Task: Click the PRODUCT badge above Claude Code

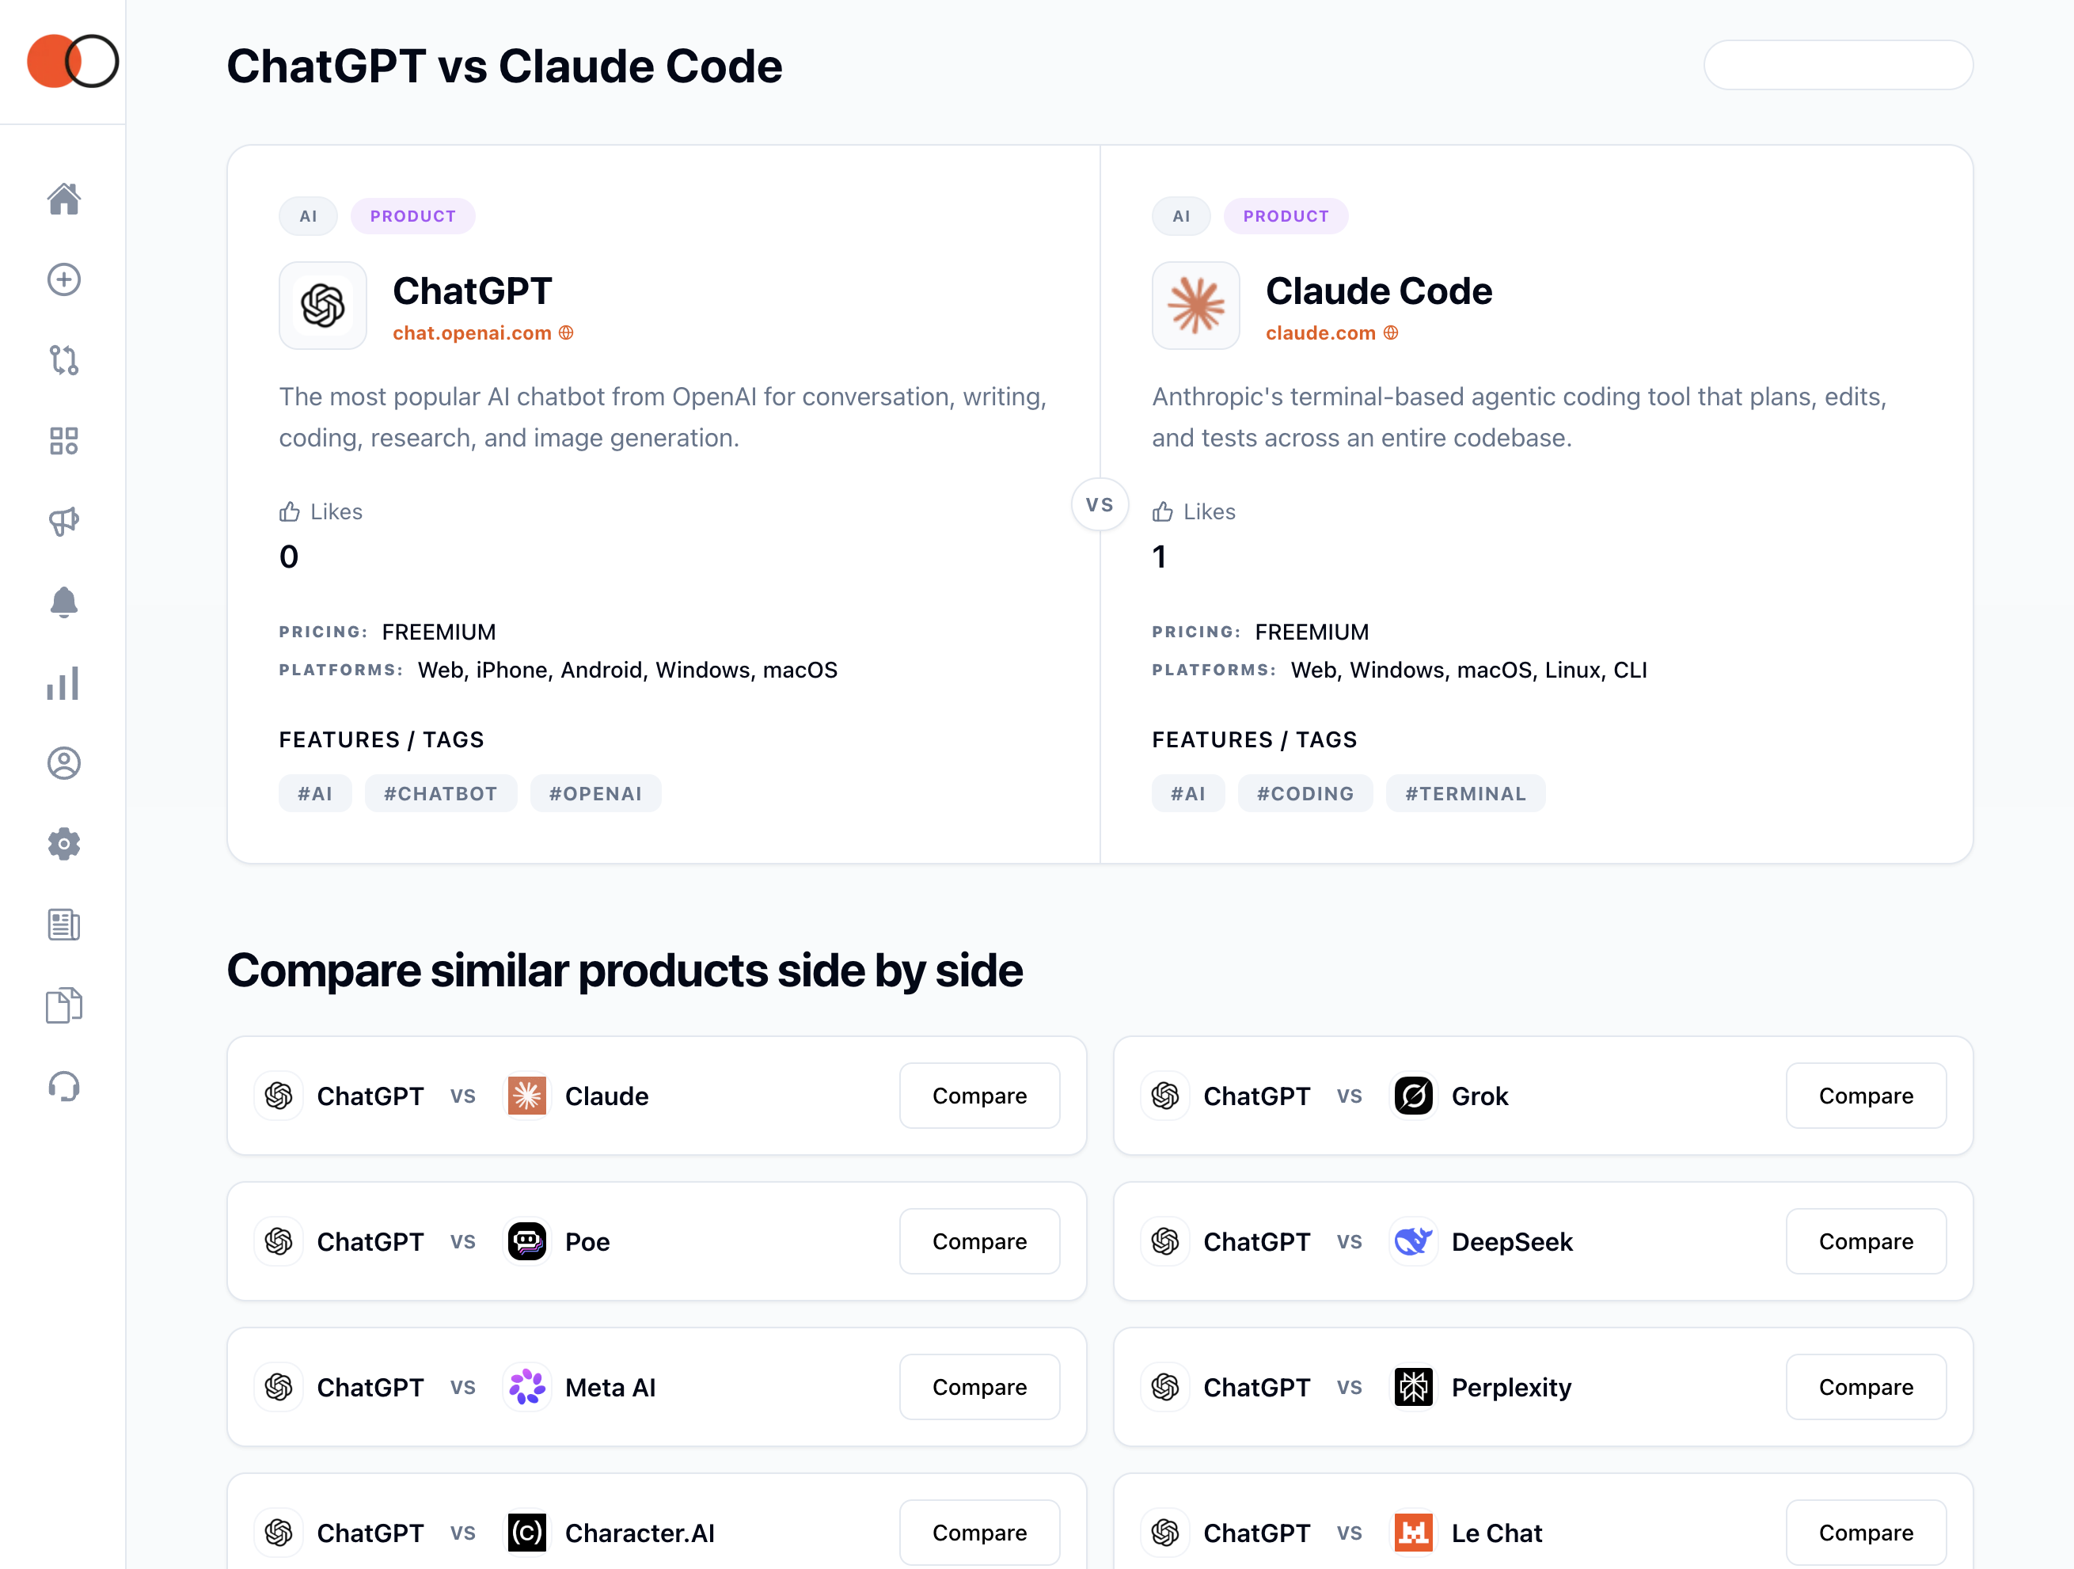Action: 1286,215
